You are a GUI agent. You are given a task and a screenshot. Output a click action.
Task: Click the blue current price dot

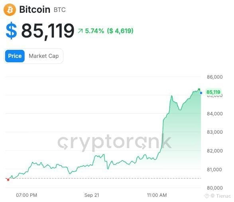[201, 93]
